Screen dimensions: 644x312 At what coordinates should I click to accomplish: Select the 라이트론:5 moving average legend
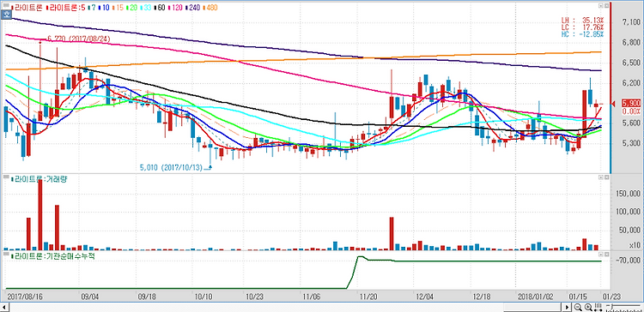(x=66, y=8)
